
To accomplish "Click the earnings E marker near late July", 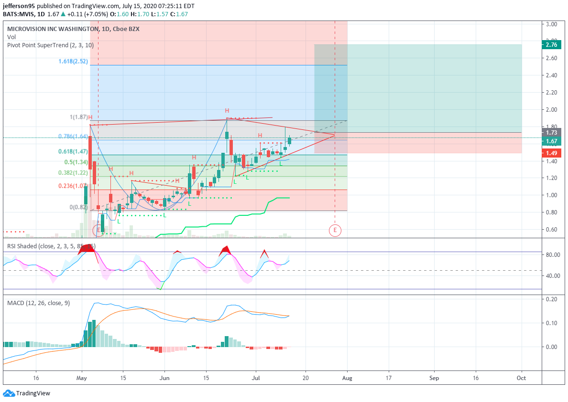I will click(x=335, y=230).
